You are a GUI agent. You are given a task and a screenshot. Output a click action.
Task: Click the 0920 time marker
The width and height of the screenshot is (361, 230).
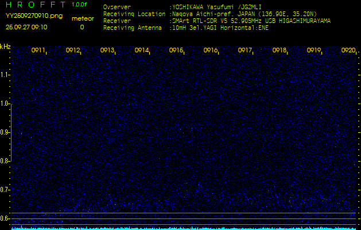pos(348,51)
